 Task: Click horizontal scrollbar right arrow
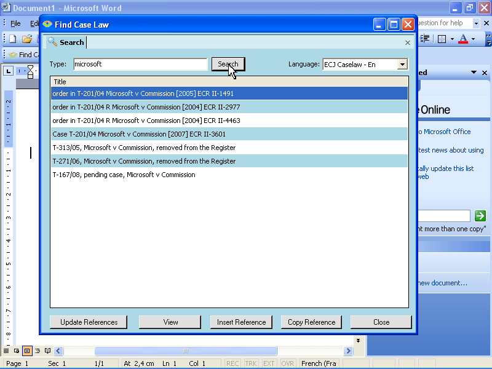pos(348,351)
